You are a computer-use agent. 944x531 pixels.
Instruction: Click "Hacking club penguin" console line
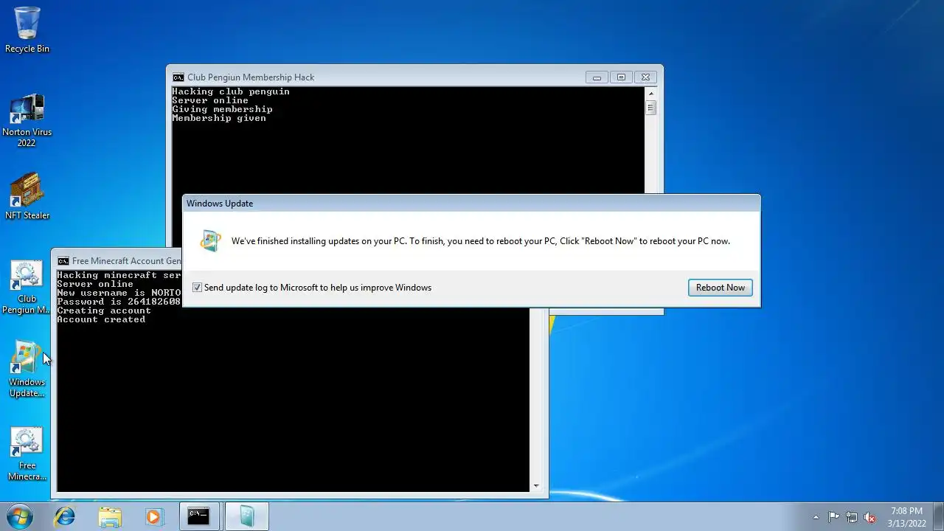tap(231, 91)
